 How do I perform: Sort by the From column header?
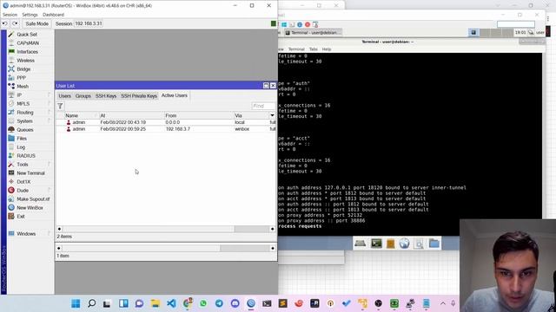point(199,115)
